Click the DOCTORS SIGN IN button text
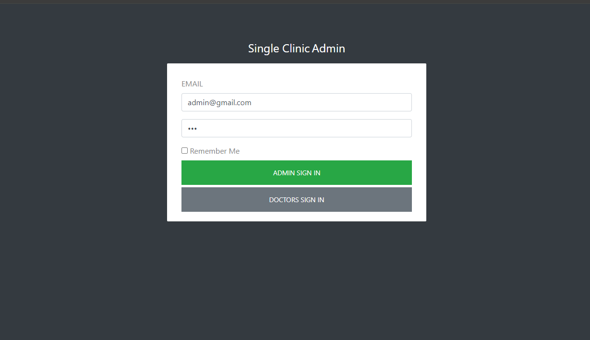590x340 pixels. point(296,200)
